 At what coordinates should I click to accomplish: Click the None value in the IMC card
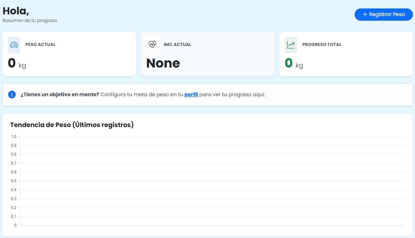pyautogui.click(x=163, y=63)
